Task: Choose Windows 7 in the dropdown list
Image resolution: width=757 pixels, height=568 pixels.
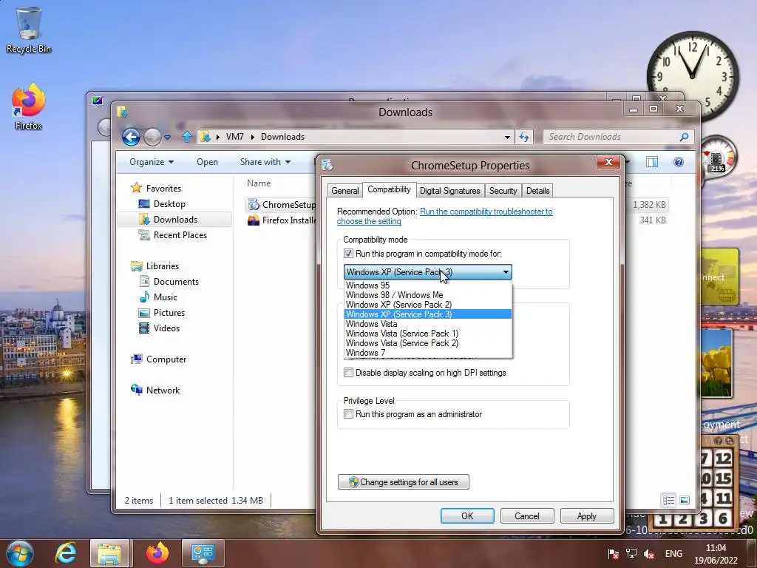Action: point(428,353)
